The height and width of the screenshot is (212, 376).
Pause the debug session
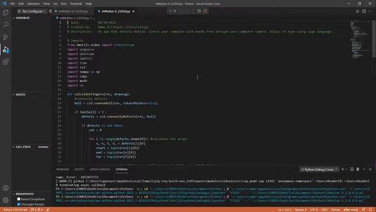click(x=175, y=11)
